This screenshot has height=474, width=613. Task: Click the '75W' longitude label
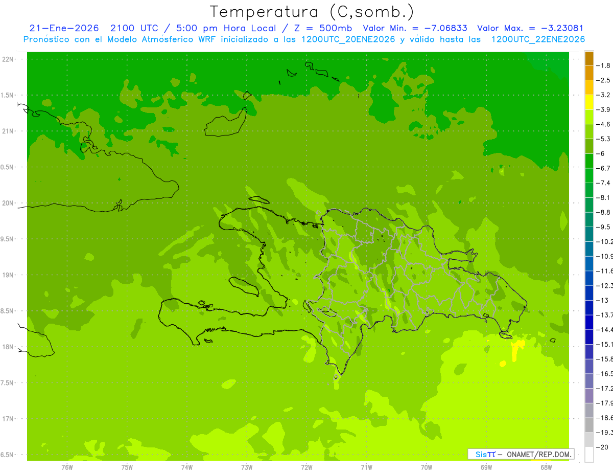click(x=127, y=467)
